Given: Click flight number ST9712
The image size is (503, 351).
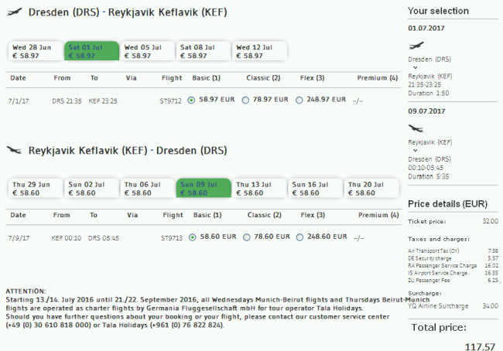Looking at the screenshot, I should tap(171, 101).
